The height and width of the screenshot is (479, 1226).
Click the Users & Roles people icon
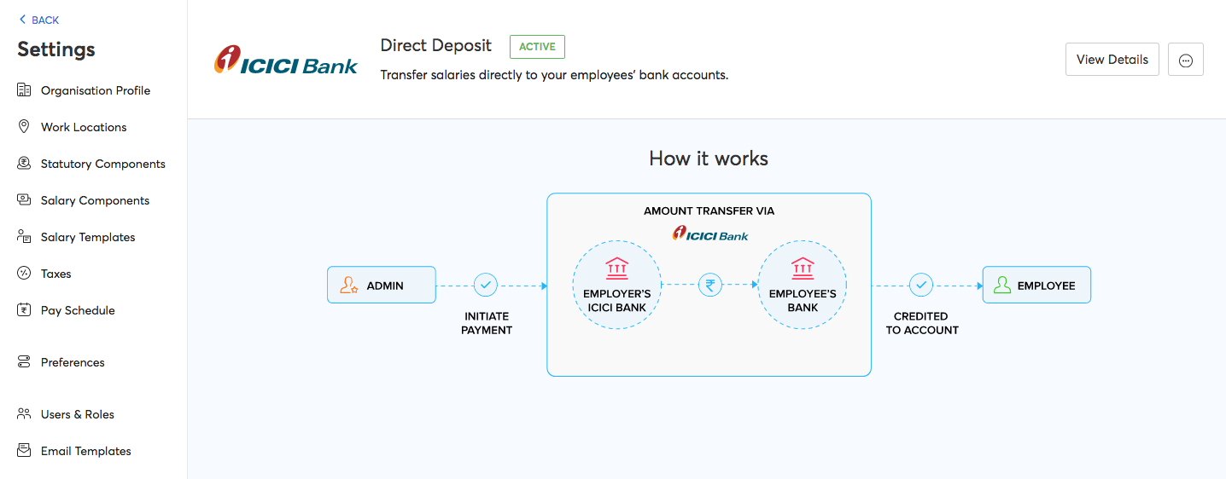[x=24, y=414]
